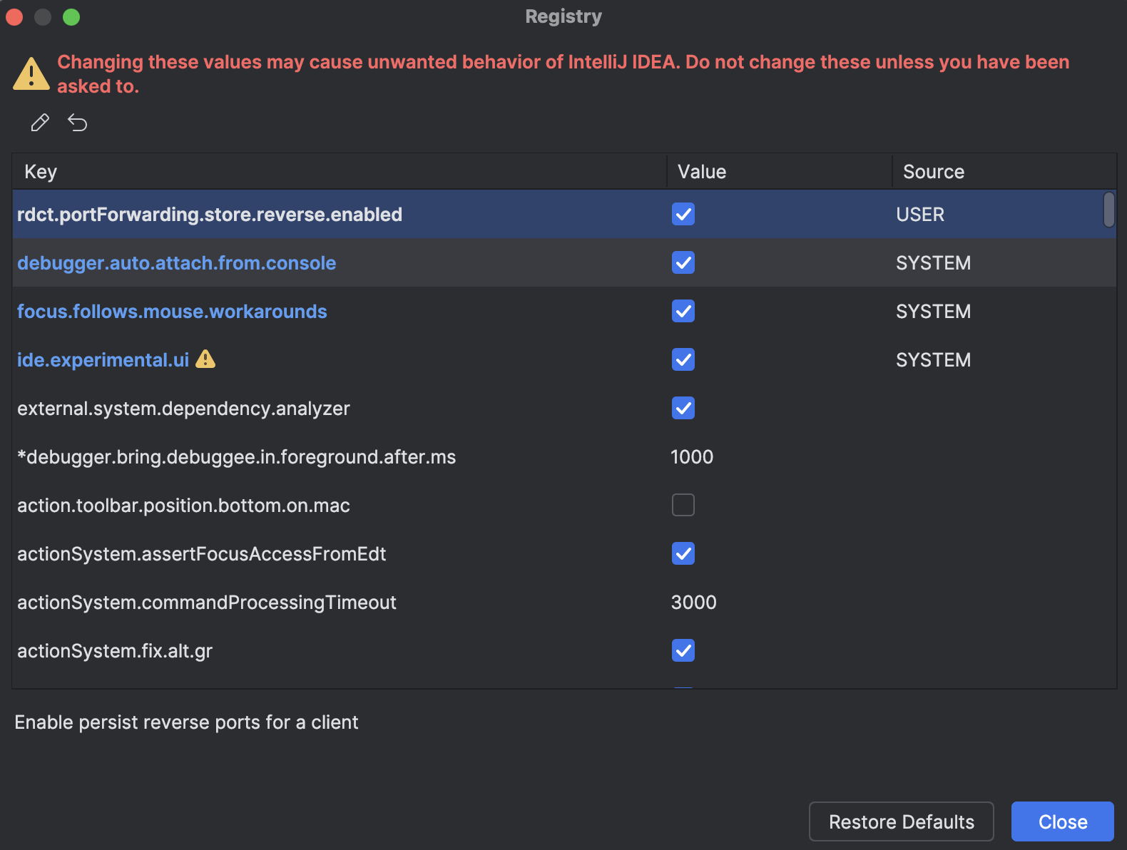Screen dimensions: 1127x850
Task: Disable actionSystem.assertFocusAccessFromEdt
Action: pyautogui.click(x=683, y=553)
